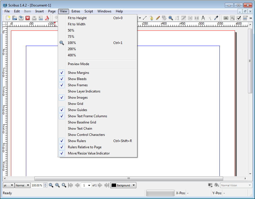Enable Show Baseline Grid

[97, 122]
